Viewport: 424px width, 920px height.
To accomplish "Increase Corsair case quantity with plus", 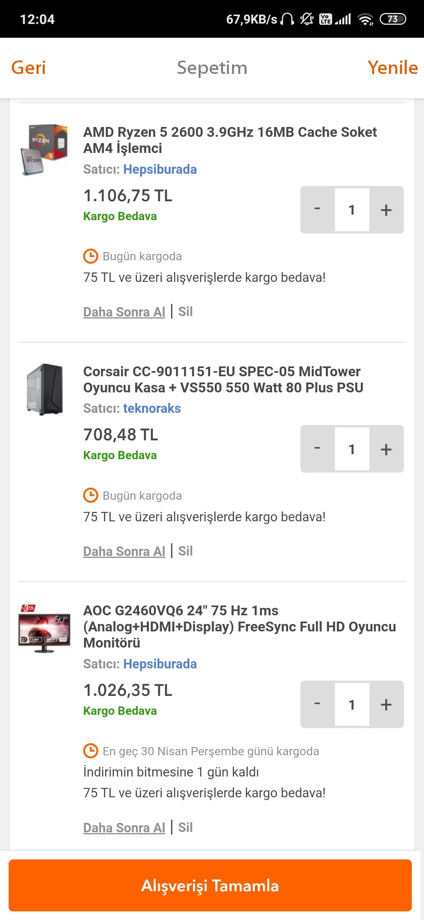I will (x=386, y=449).
